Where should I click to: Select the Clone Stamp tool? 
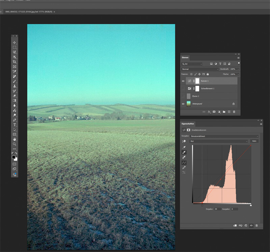[15, 86]
